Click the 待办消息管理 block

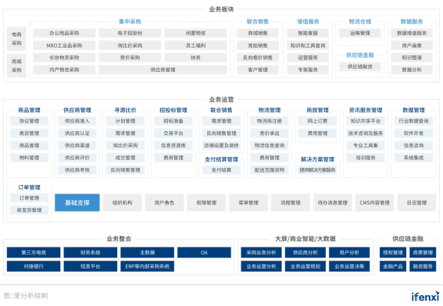coord(333,202)
